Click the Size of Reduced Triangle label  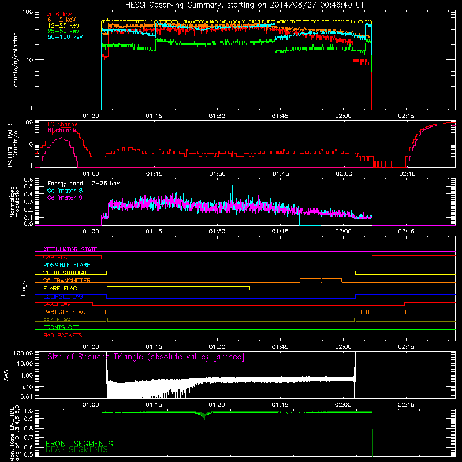(146, 357)
